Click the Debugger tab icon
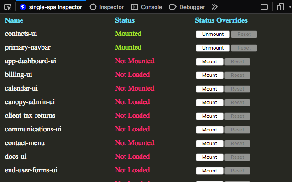The width and height of the screenshot is (292, 182). coord(173,7)
